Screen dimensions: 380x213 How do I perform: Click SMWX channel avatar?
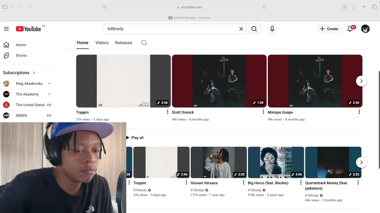(x=6, y=115)
